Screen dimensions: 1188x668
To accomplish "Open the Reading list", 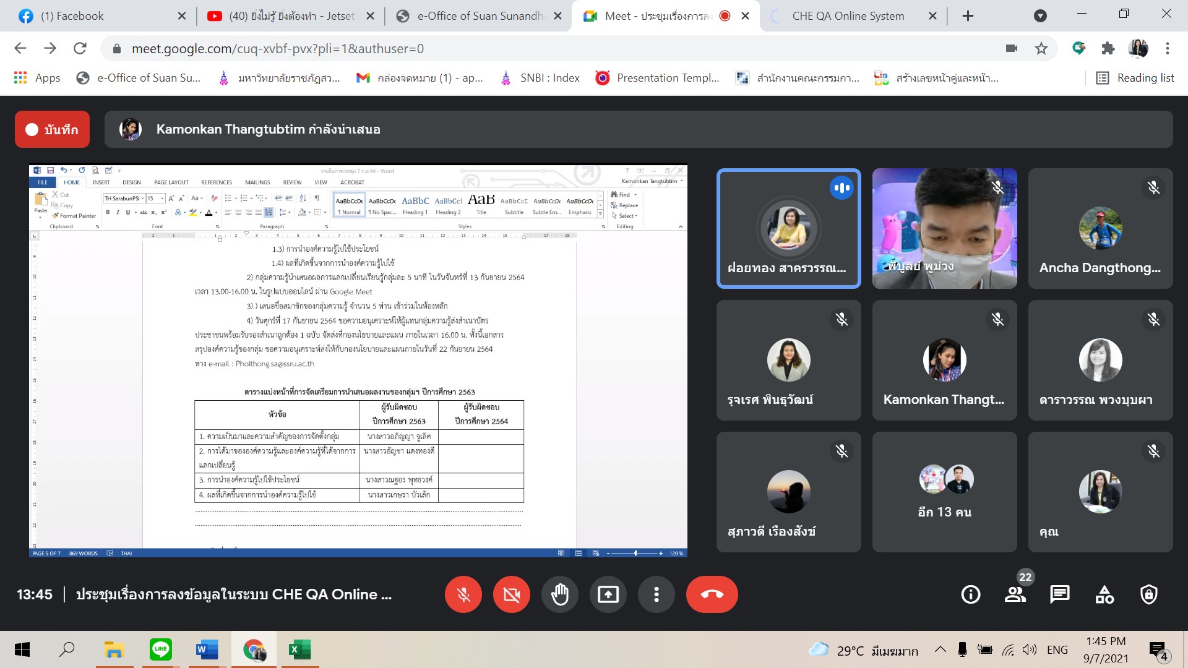I will (x=1135, y=78).
